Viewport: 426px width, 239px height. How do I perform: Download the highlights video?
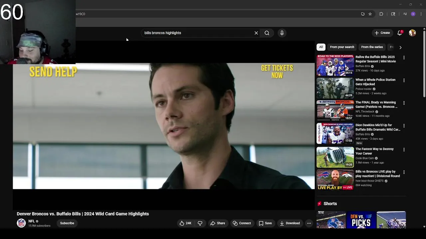tap(290, 223)
